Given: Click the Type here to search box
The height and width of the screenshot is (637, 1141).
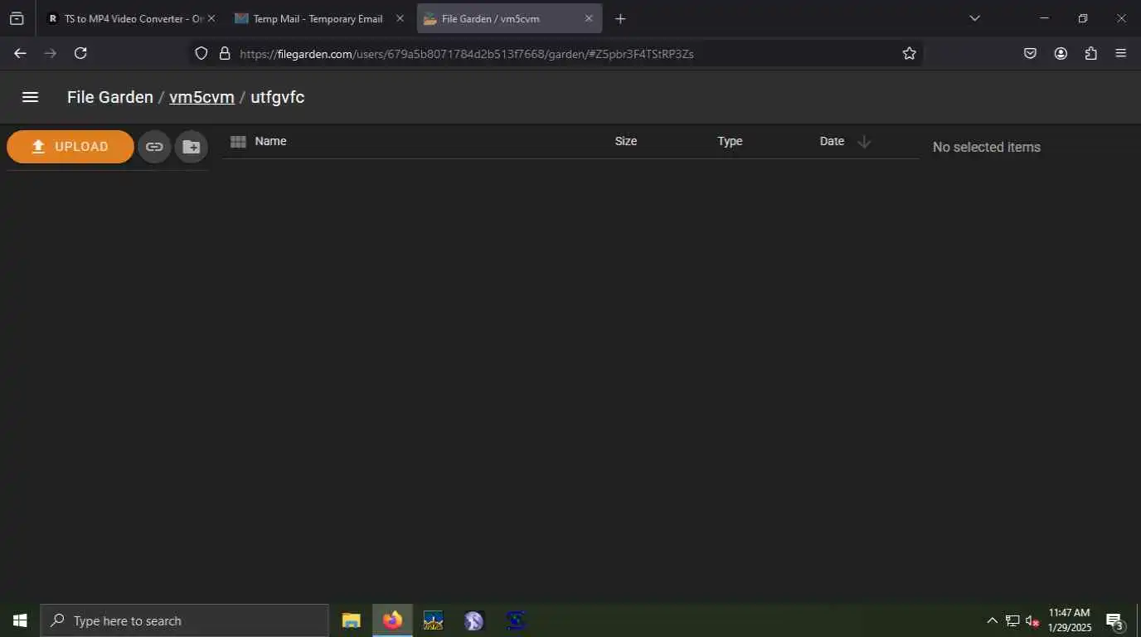Looking at the screenshot, I should 184,620.
